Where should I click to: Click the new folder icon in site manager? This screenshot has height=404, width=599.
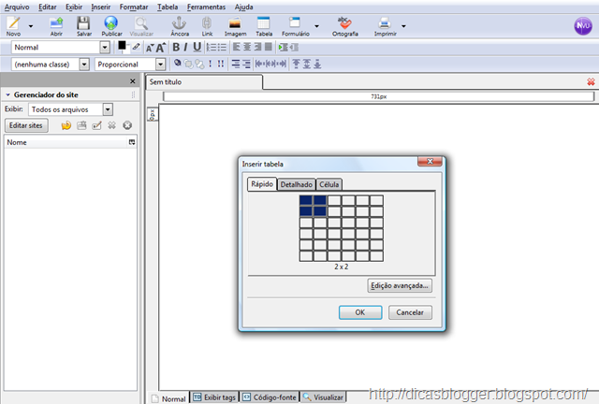point(81,125)
